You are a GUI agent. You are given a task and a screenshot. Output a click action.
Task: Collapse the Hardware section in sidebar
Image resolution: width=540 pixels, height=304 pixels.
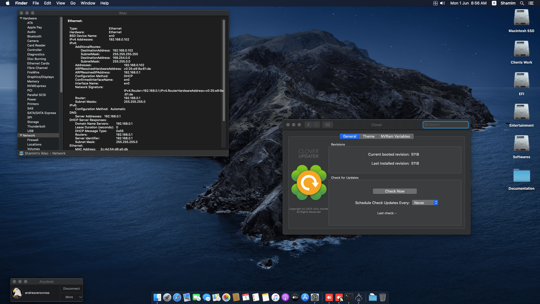21,18
